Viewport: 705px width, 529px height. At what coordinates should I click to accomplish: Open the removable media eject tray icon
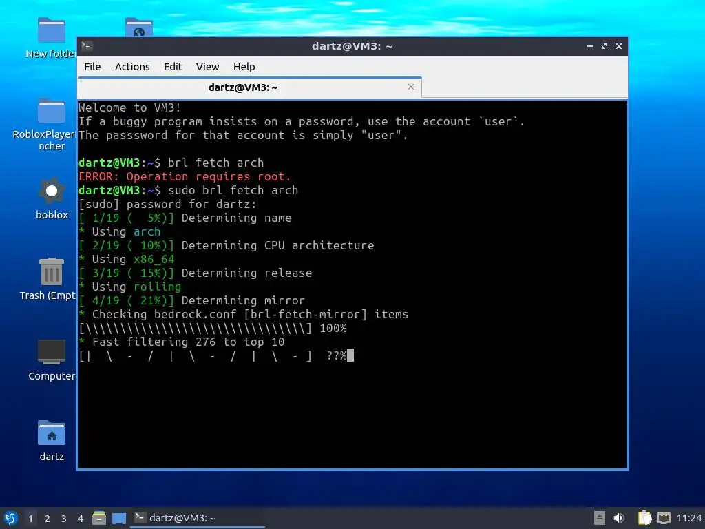pos(600,518)
